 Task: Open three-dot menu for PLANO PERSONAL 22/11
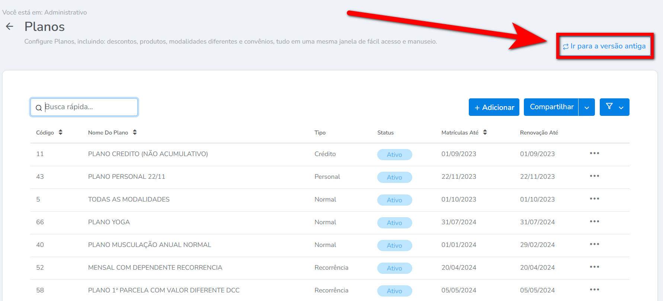tap(594, 176)
